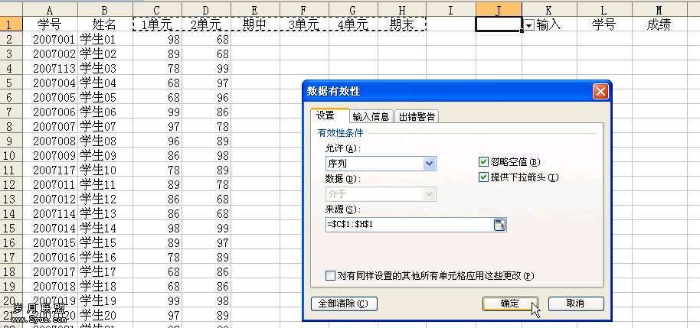
Task: Click cell 2007008 in column A
Action: (50, 141)
